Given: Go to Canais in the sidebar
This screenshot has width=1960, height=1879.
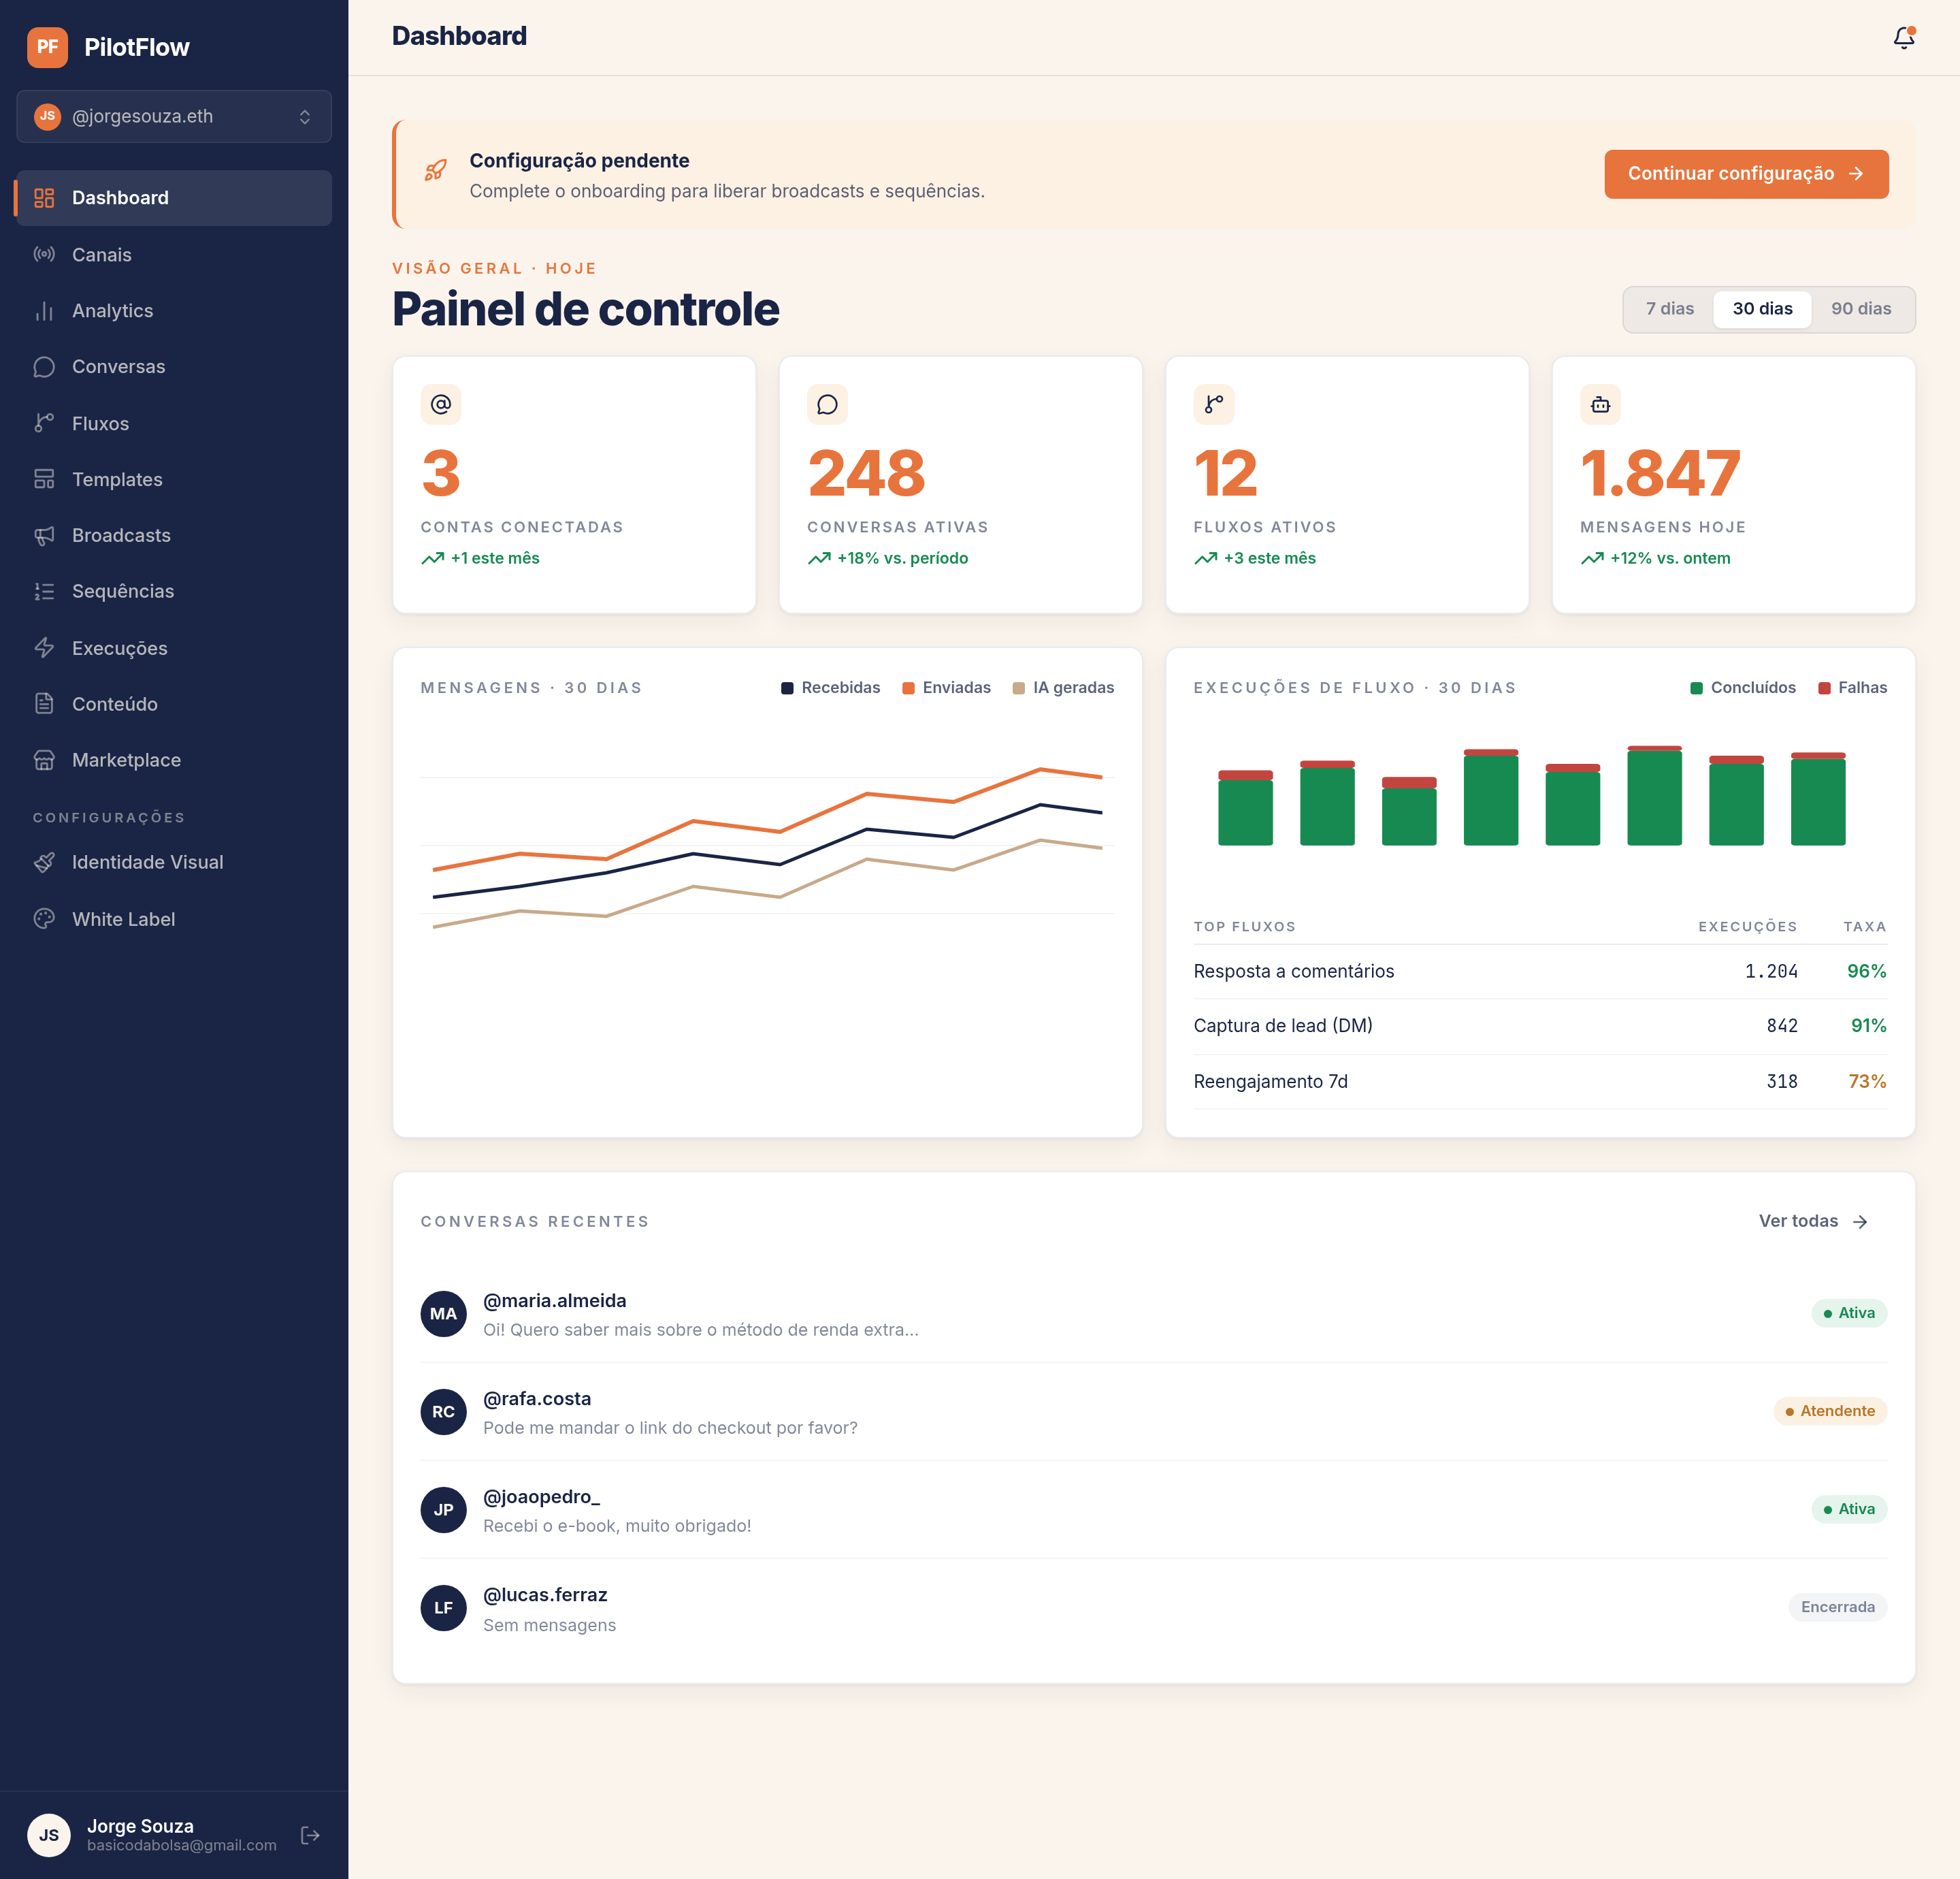Looking at the screenshot, I should pyautogui.click(x=174, y=254).
